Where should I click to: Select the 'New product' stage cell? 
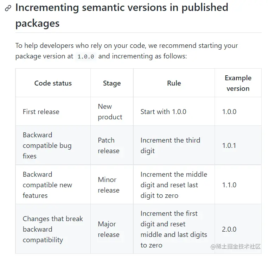(112, 112)
